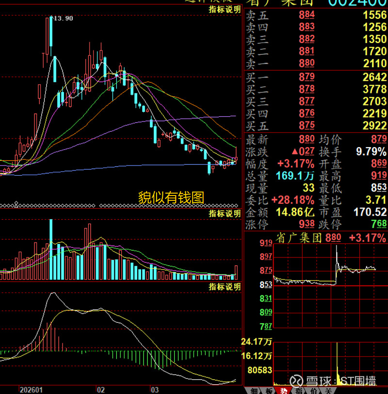Select the 卖五 row priced 884
This screenshot has width=388, height=394.
point(316,15)
